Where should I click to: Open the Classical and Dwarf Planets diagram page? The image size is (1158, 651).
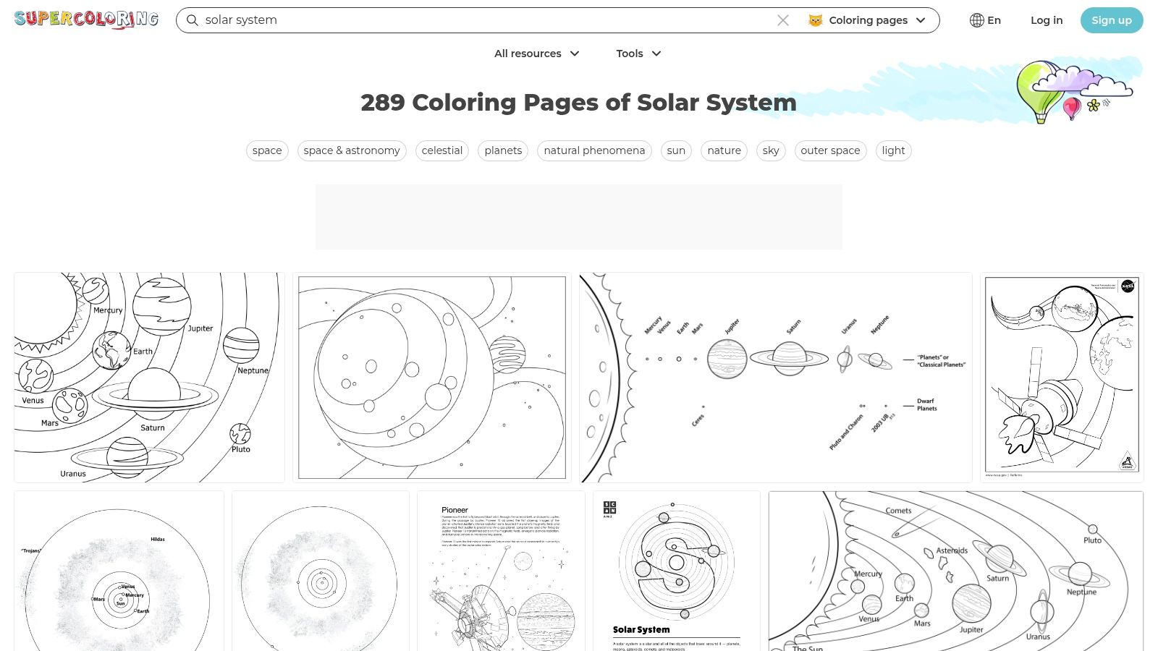(x=776, y=378)
